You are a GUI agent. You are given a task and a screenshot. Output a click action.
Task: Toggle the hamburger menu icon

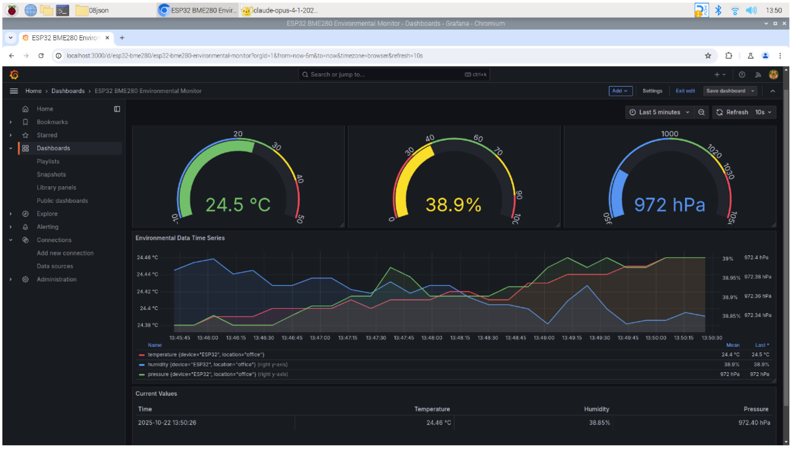[x=13, y=91]
